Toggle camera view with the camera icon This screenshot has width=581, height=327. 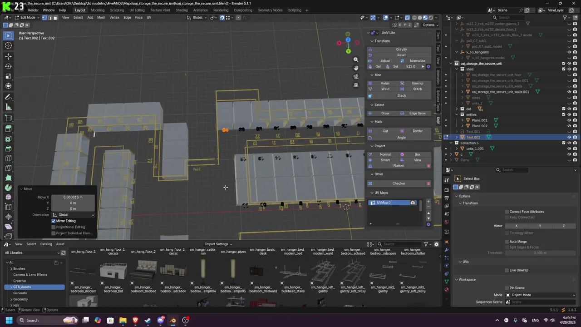356,76
